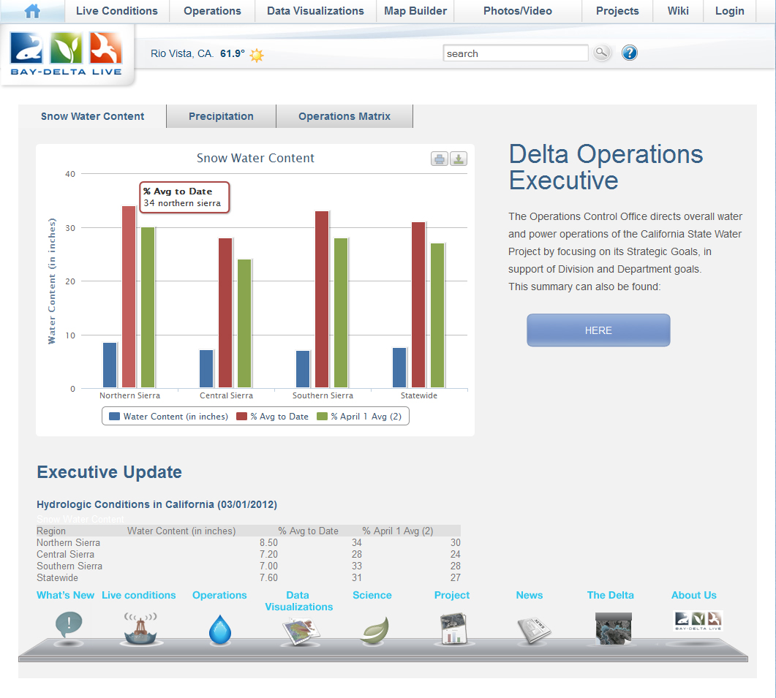Screen dimensions: 776x698
Task: Open the Live Conditions menu
Action: pyautogui.click(x=117, y=11)
